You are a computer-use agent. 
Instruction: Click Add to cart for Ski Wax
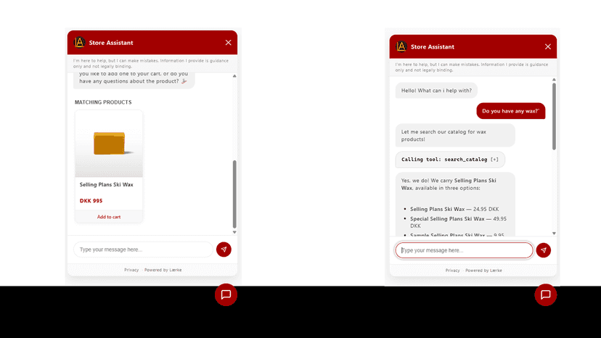[x=109, y=217]
